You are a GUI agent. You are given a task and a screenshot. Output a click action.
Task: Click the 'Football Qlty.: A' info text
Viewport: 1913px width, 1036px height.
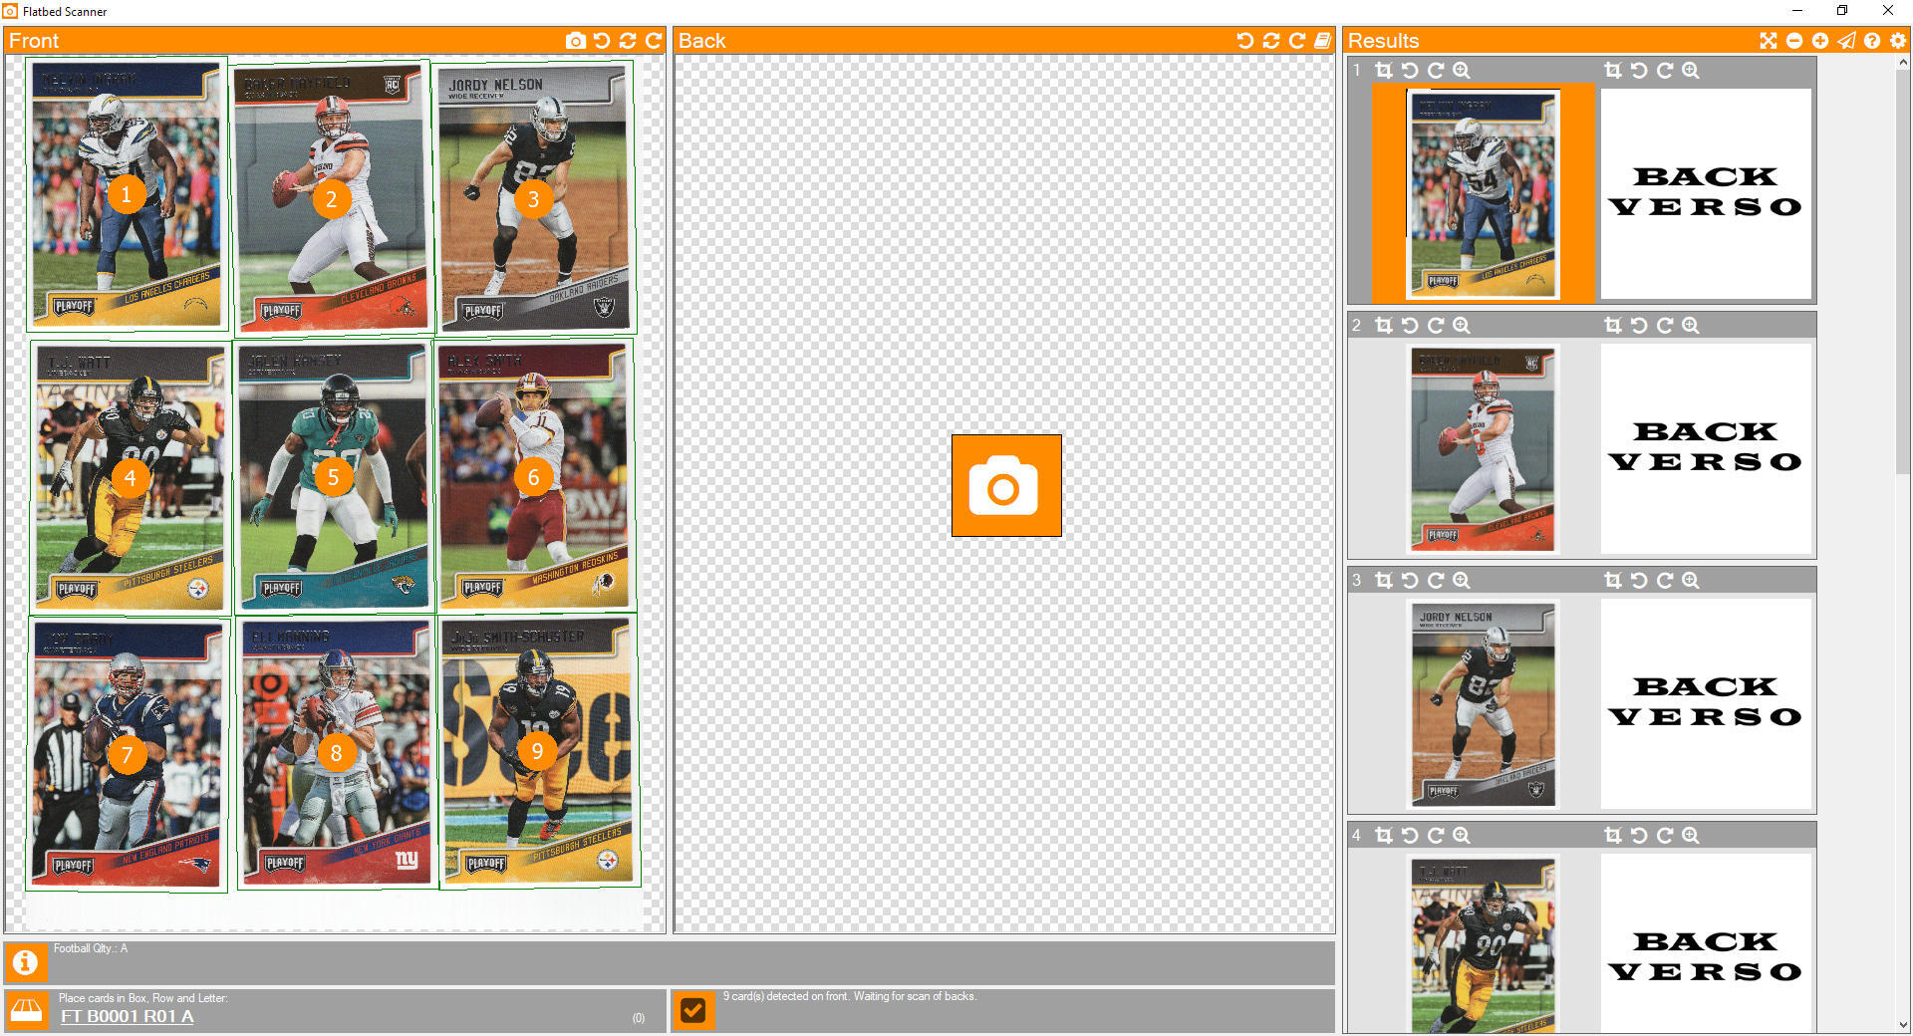click(91, 948)
